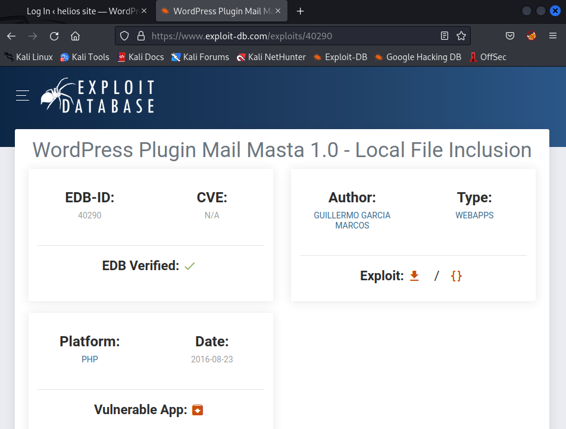Reload the current page
The width and height of the screenshot is (566, 429).
[x=54, y=36]
